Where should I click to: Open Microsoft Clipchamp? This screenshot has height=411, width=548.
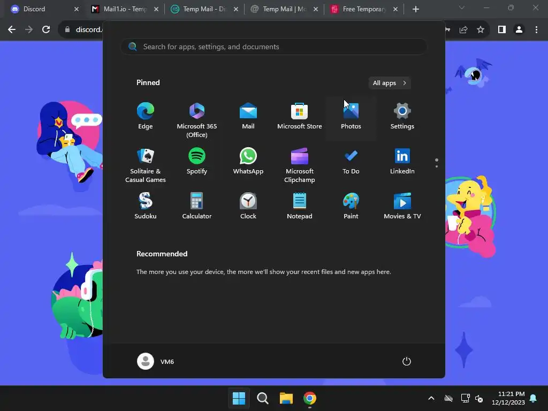pos(300,165)
